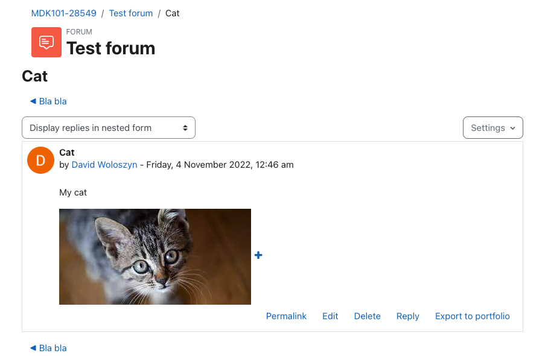Open the display replies mode dropdown
The image size is (548, 356).
coord(109,128)
